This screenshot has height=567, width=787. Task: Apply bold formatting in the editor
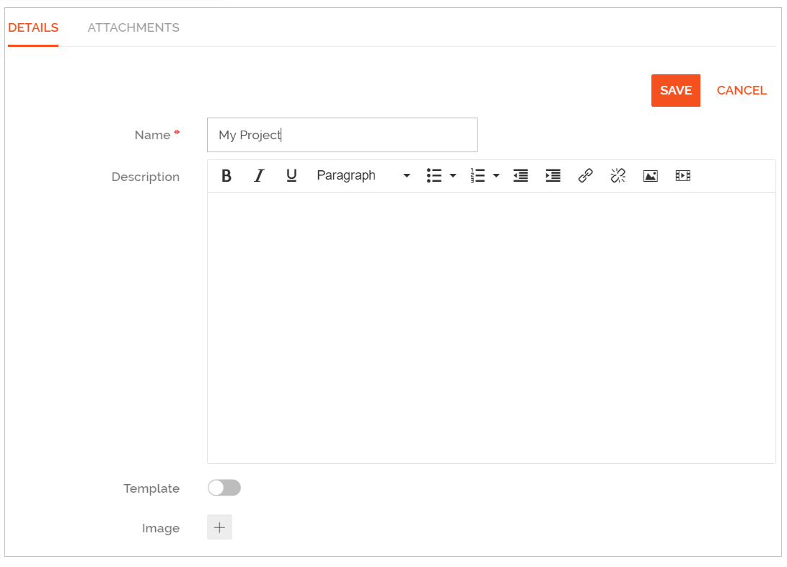(226, 175)
